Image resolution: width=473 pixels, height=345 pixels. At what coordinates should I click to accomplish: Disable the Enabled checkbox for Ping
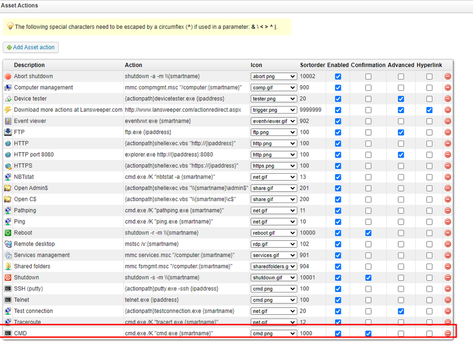pos(338,221)
